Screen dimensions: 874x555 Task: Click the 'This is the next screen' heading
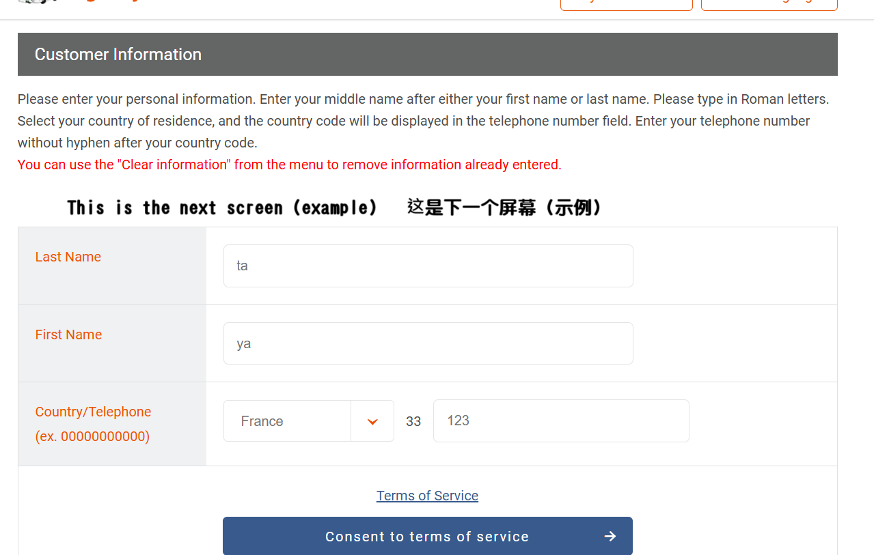[x=222, y=207]
